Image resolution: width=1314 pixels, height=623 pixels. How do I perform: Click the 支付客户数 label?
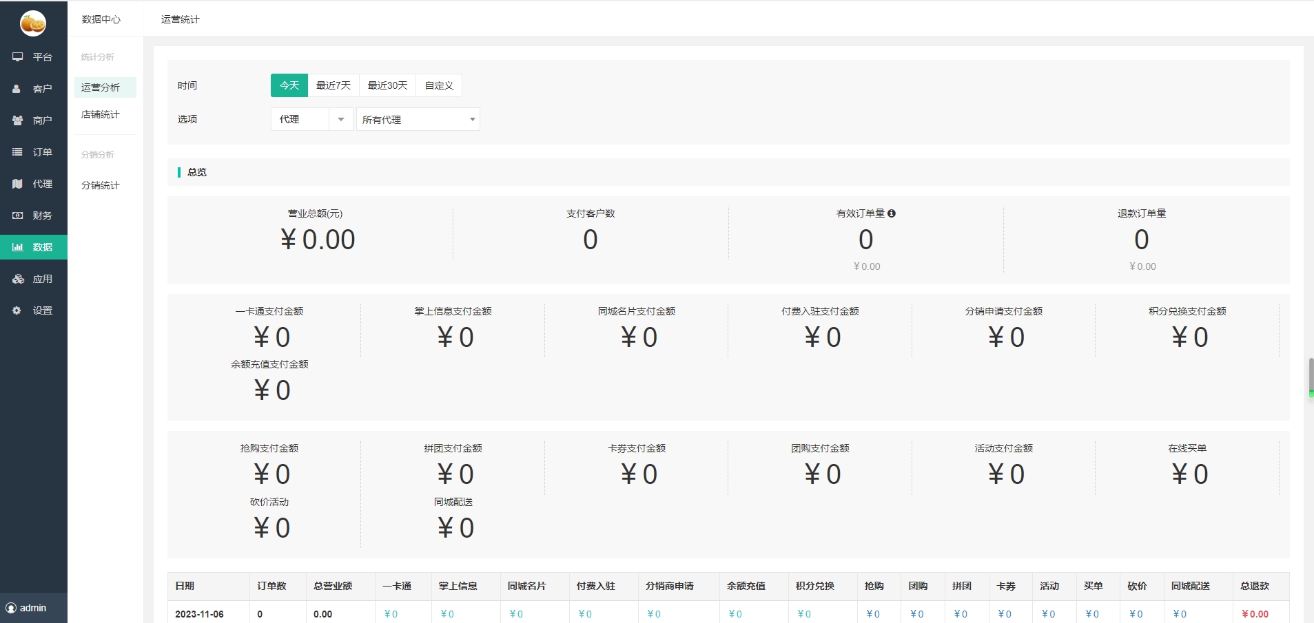point(591,213)
